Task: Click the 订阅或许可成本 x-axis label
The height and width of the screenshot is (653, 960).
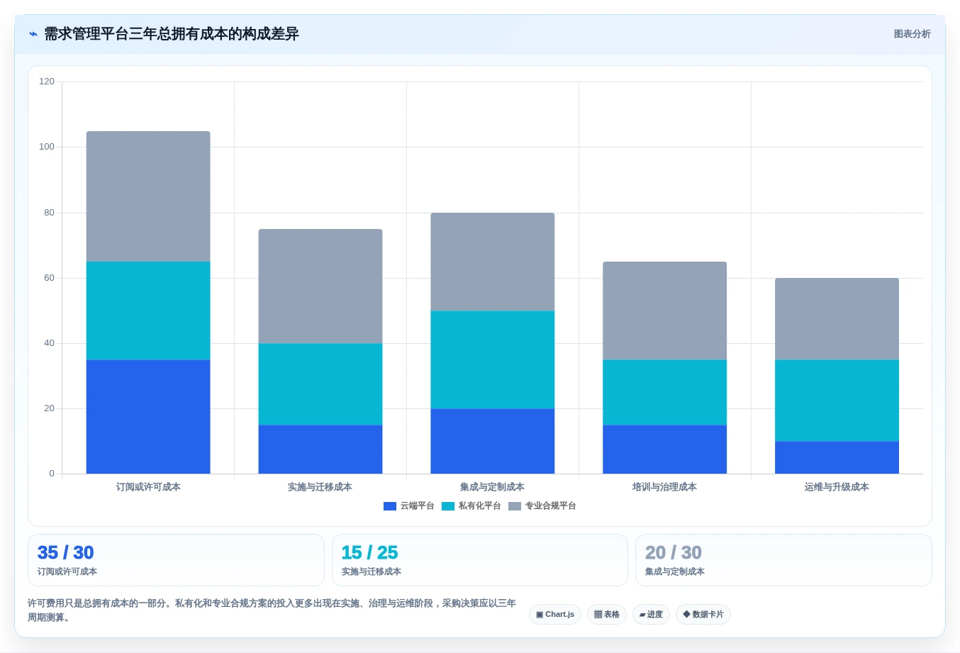Action: click(x=148, y=487)
